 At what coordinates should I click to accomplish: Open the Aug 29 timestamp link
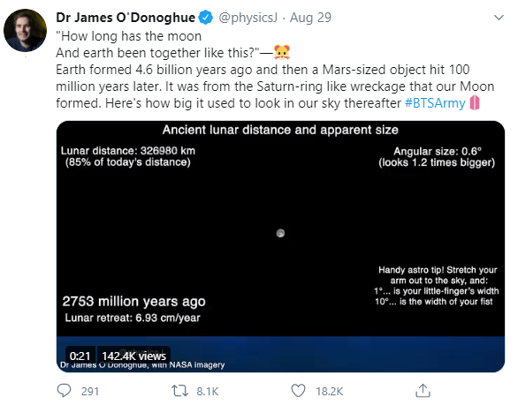310,18
